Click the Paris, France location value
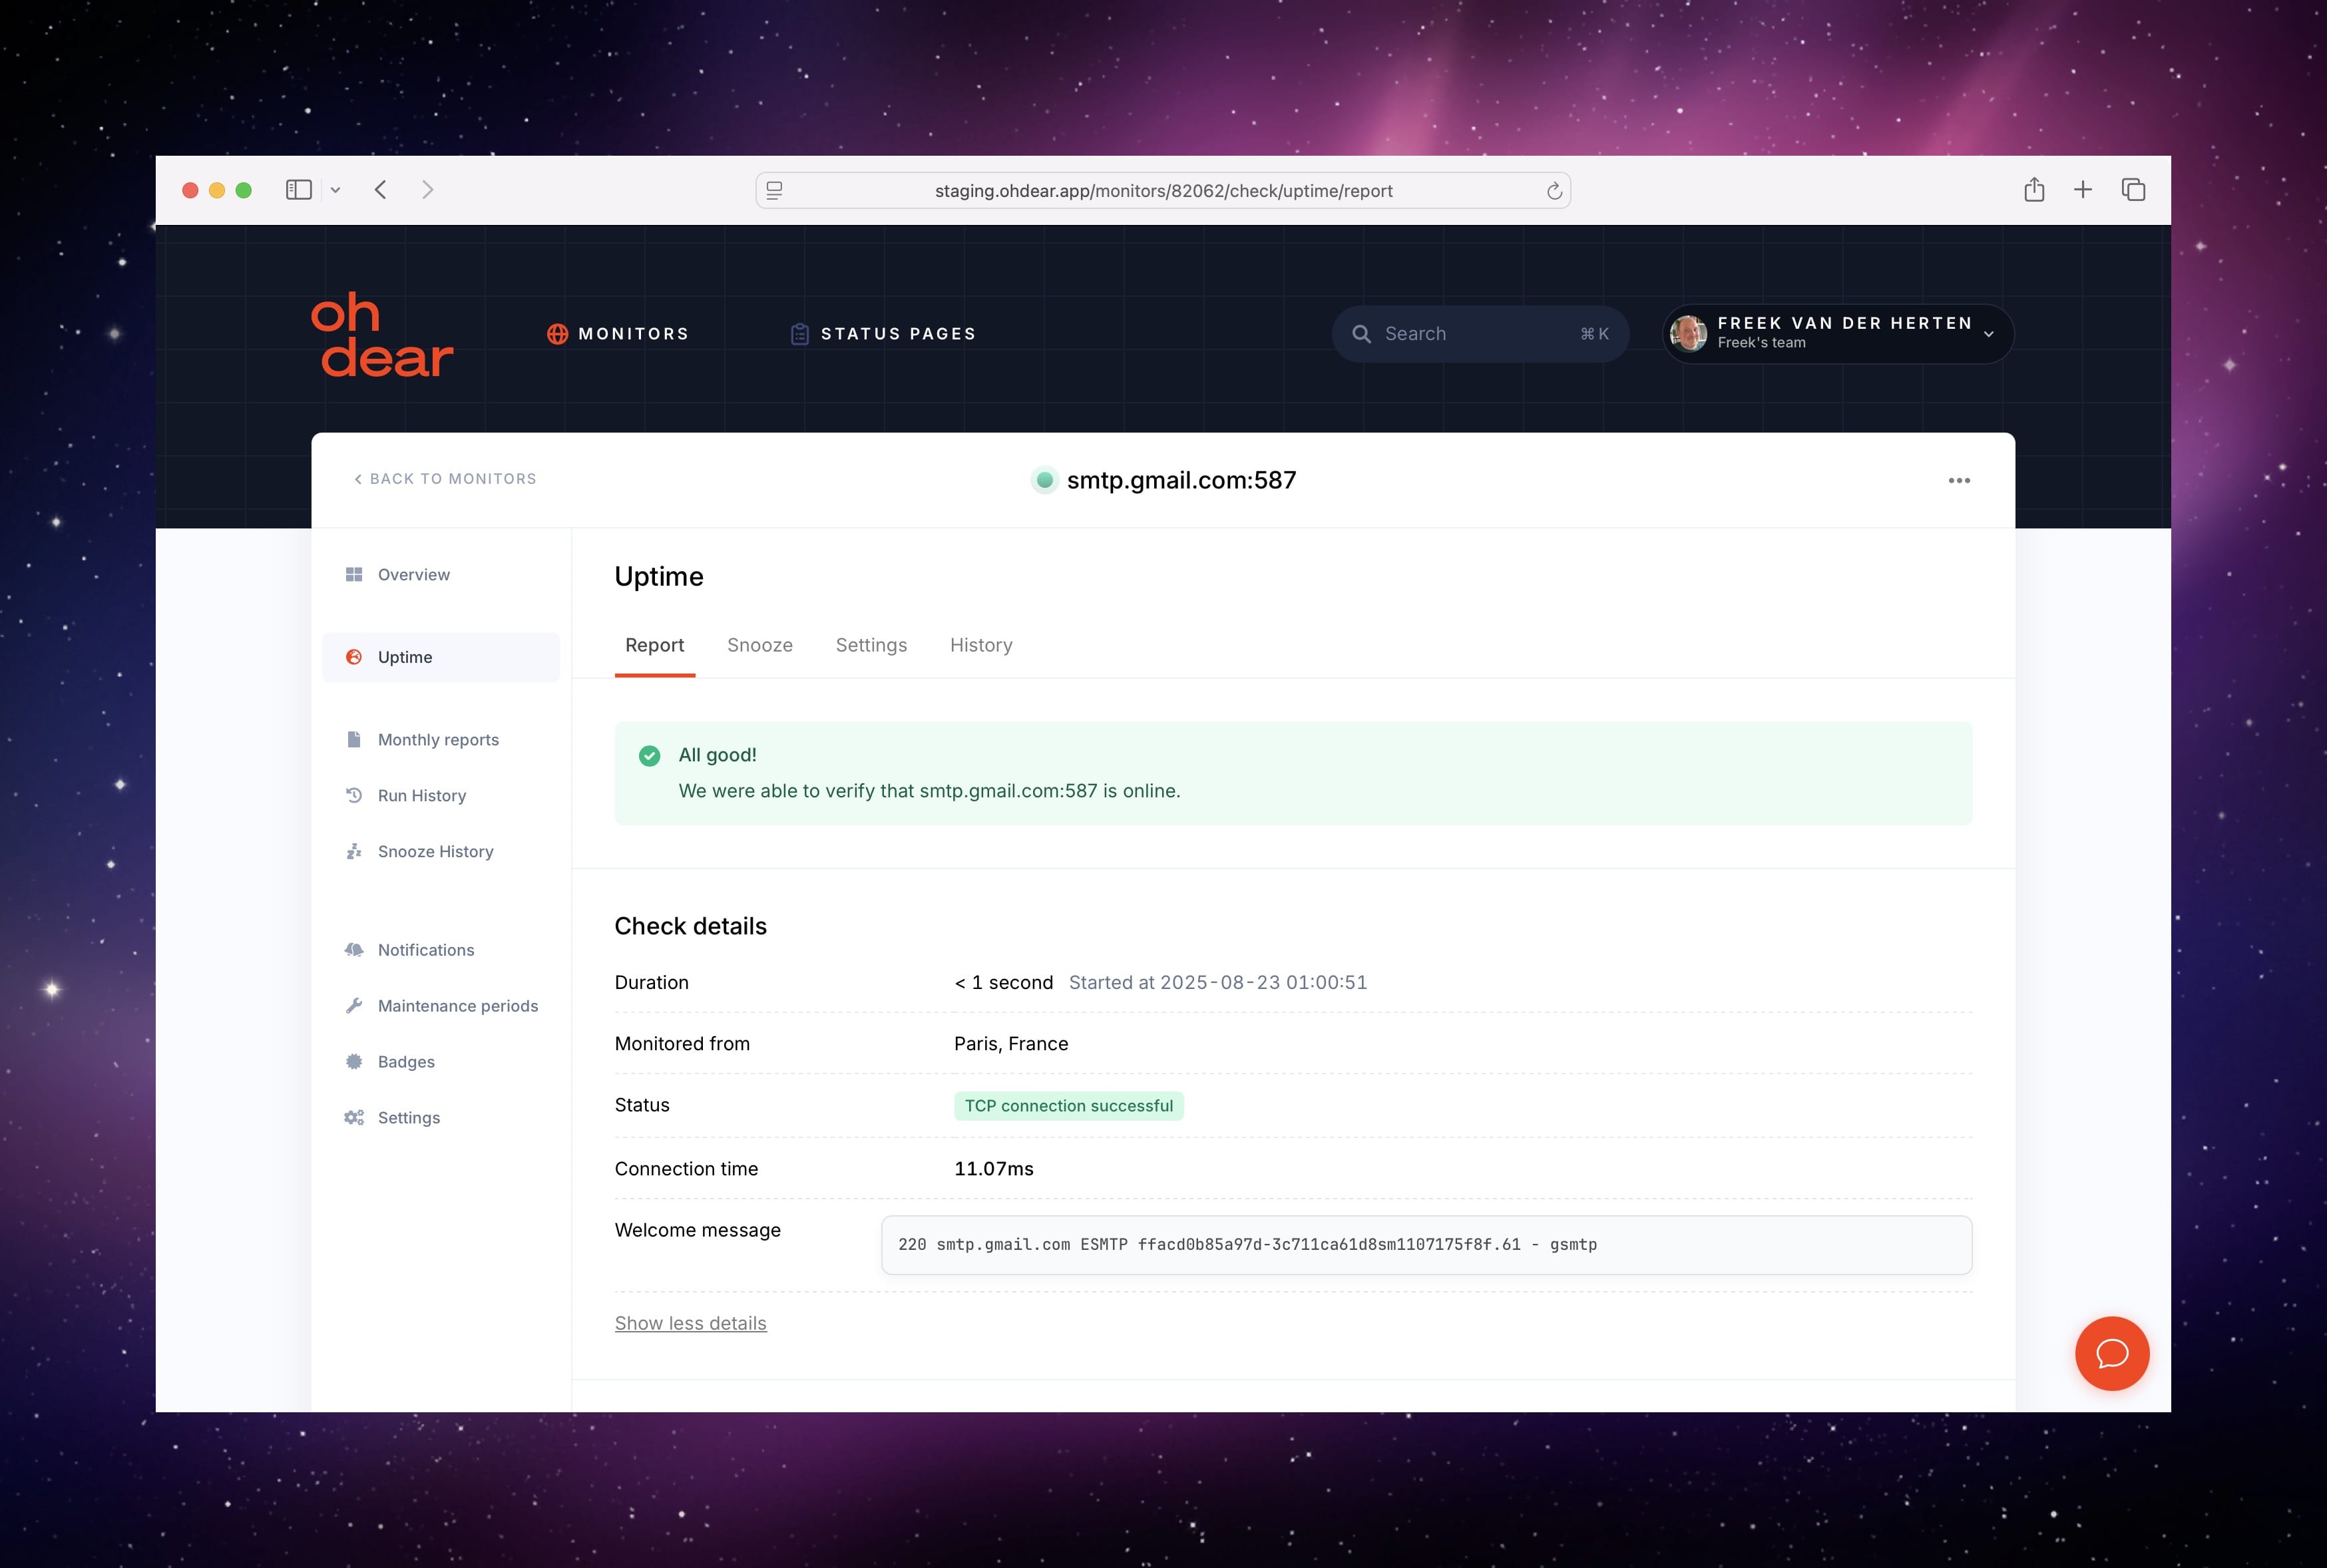 pos(1011,1043)
